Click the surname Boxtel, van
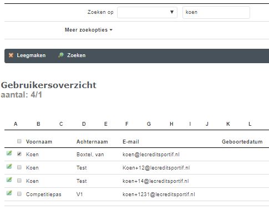 90,155
